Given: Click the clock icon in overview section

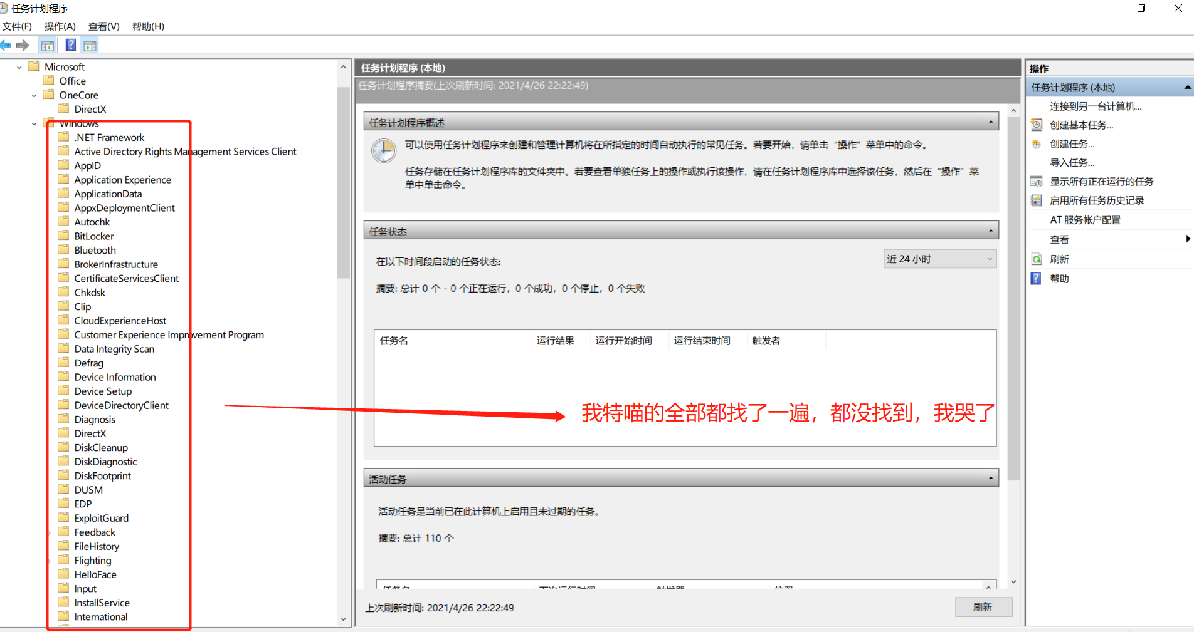Looking at the screenshot, I should (383, 151).
